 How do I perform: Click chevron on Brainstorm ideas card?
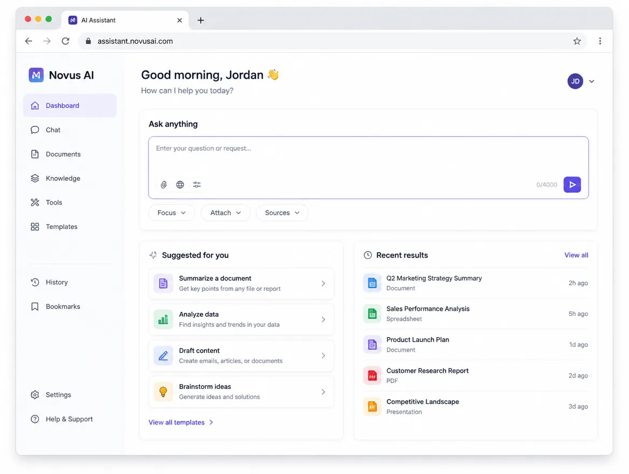[x=323, y=392]
